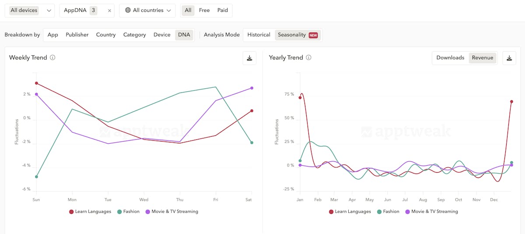Toggle Learn Languages series in Weekly legend
Viewport: 525px width, 234px height.
point(90,212)
